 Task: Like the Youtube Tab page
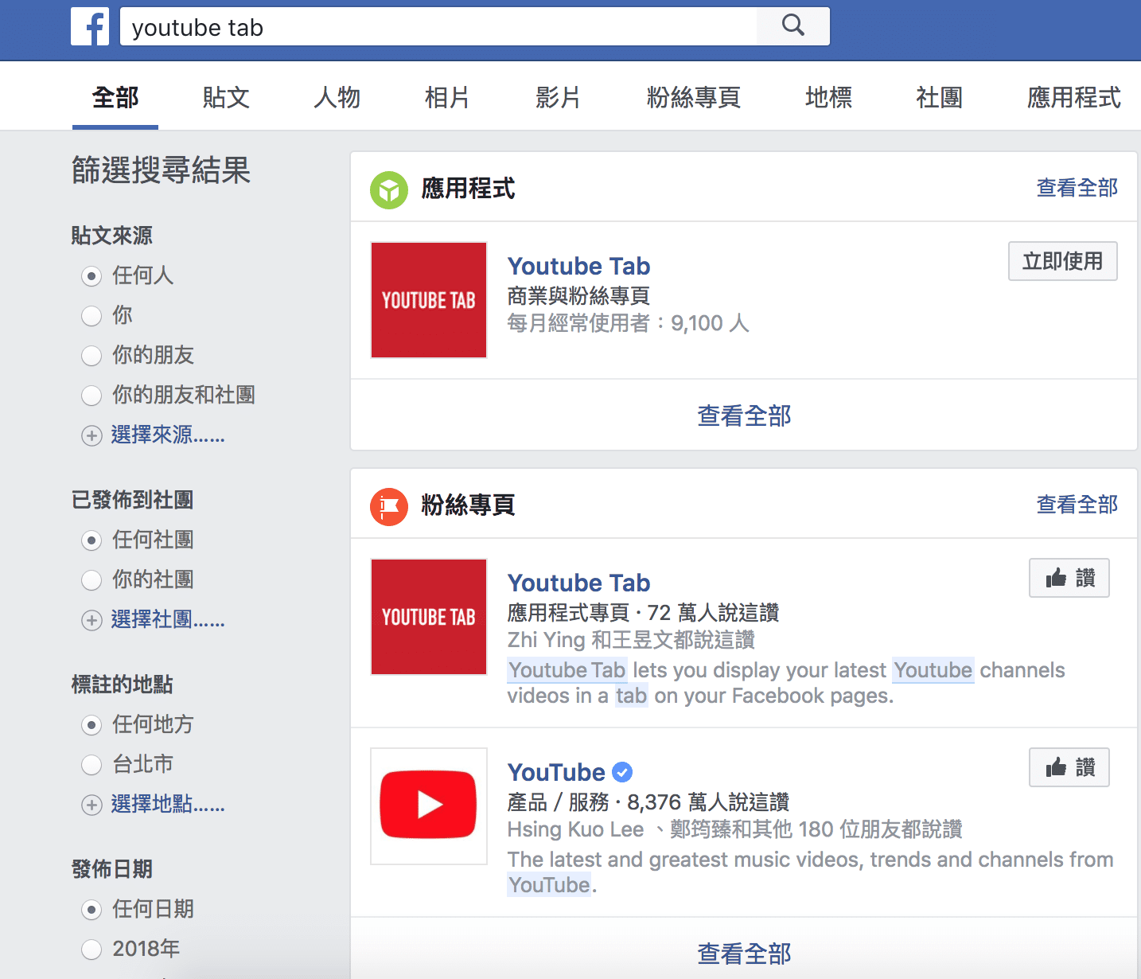[x=1069, y=578]
